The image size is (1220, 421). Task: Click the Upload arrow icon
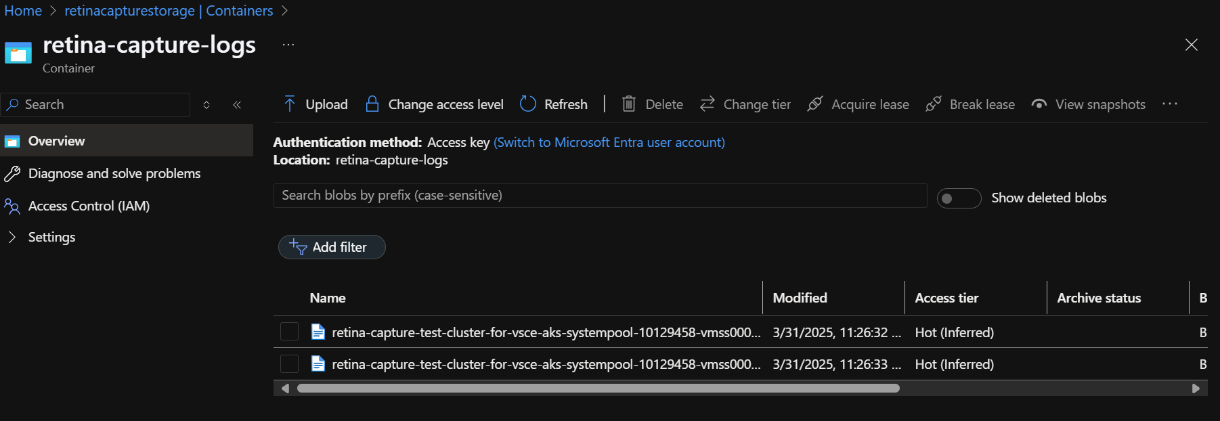pos(290,104)
